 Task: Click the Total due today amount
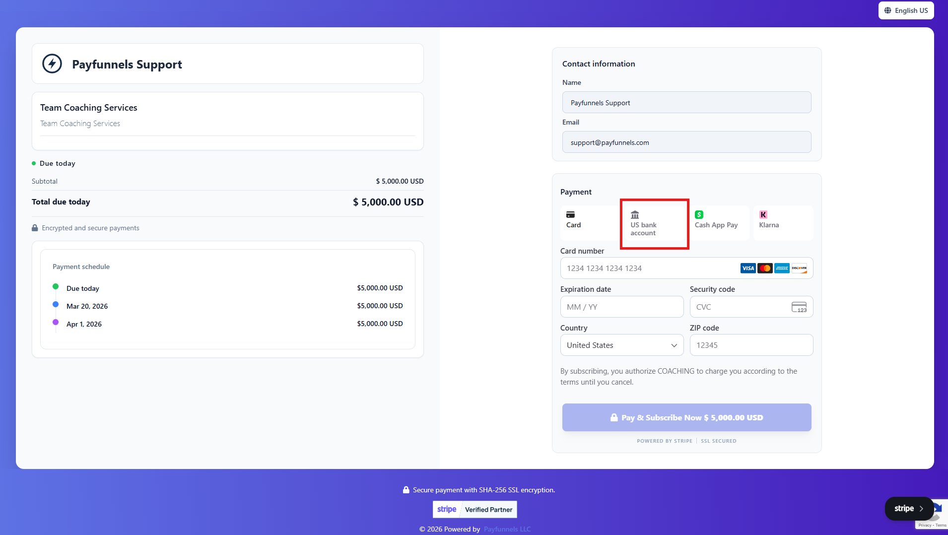[x=388, y=202]
